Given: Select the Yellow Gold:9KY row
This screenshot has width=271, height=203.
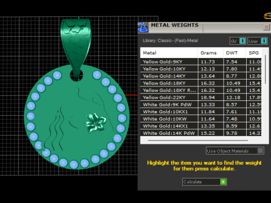Looking at the screenshot, I should pyautogui.click(x=201, y=62).
